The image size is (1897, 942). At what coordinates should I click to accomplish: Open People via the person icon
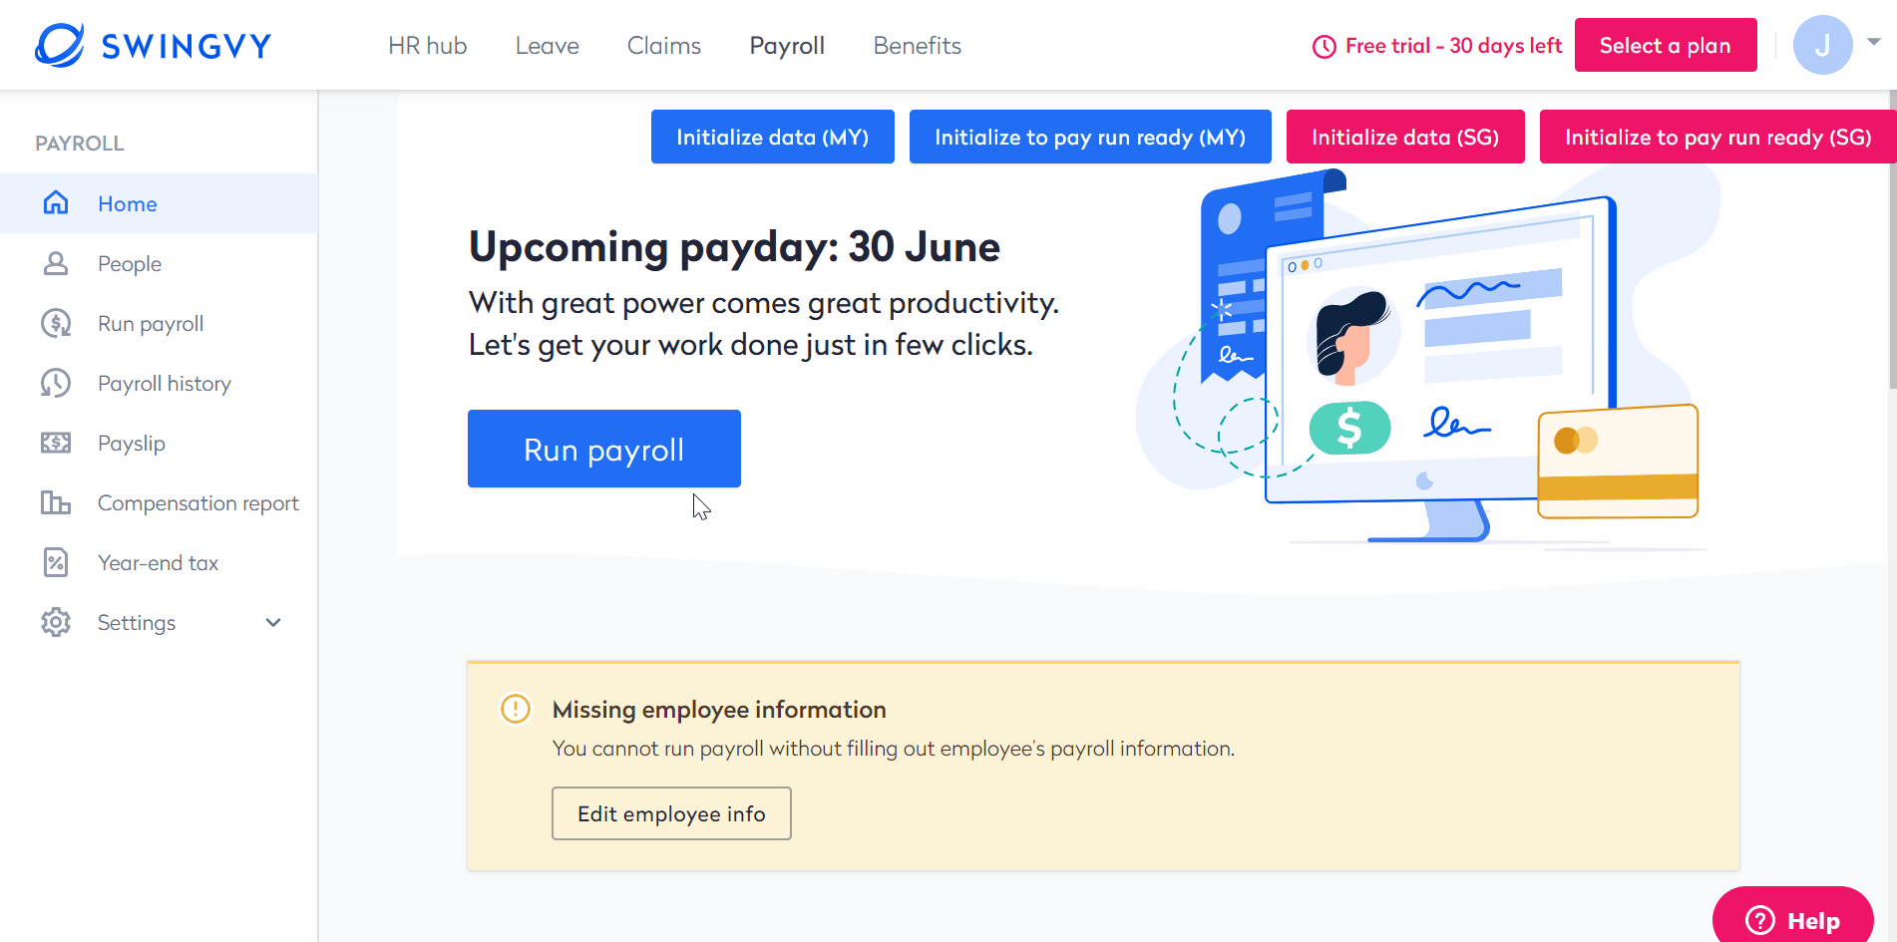[x=56, y=263]
